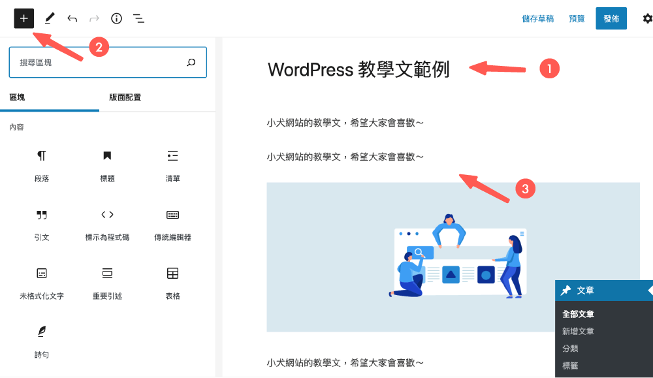Image resolution: width=653 pixels, height=378 pixels.
Task: Open the document info details icon
Action: [x=117, y=18]
